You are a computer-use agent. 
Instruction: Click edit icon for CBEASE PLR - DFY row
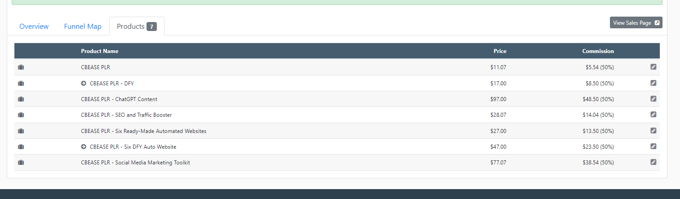pyautogui.click(x=653, y=83)
